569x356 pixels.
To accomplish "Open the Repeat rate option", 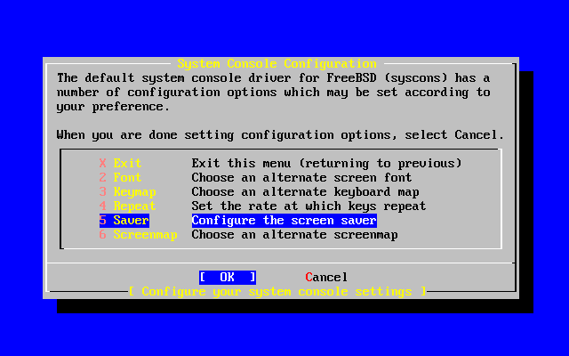I will tap(134, 206).
